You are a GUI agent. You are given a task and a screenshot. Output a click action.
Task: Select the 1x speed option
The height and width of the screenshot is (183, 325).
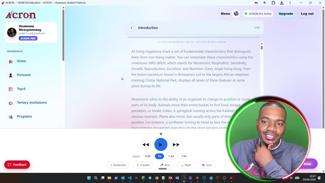tap(159, 156)
